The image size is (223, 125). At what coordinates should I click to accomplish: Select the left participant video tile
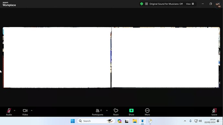57,57
